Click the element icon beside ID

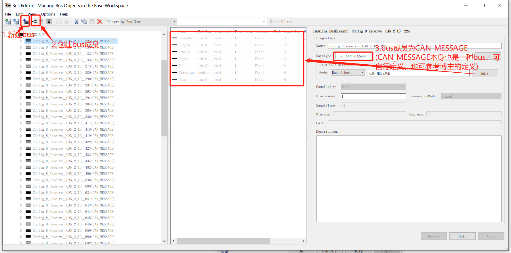pos(174,66)
